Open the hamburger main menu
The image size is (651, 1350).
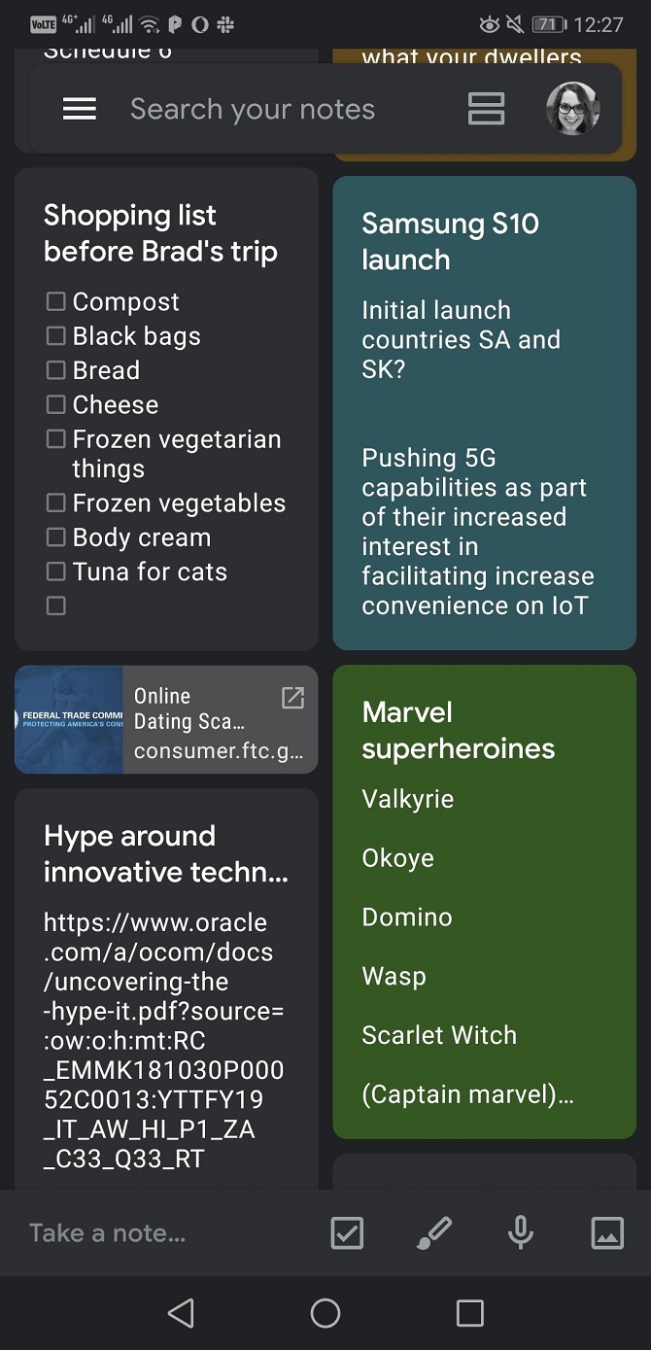point(80,109)
